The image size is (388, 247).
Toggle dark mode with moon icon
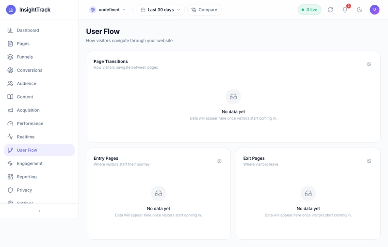pyautogui.click(x=359, y=10)
